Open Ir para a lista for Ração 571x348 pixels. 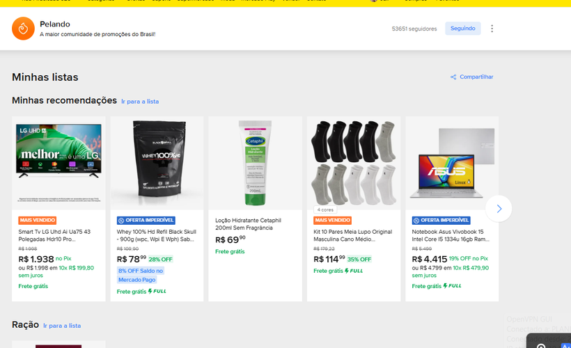point(62,326)
